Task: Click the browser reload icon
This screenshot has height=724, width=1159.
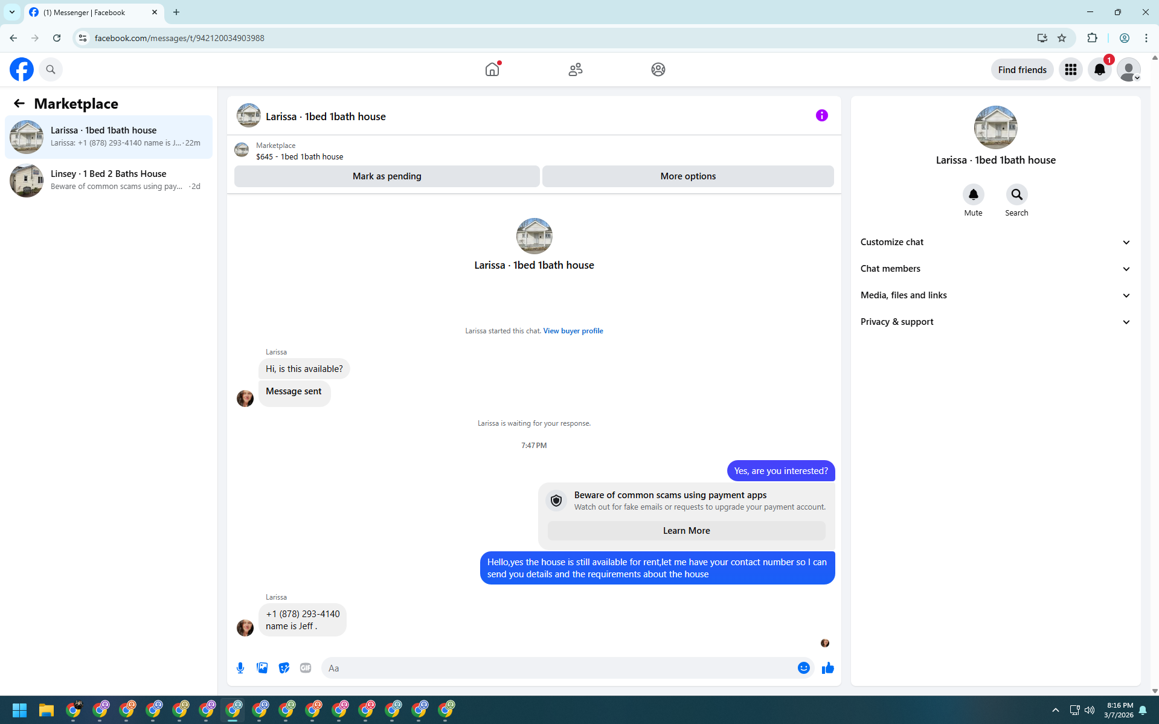Action: 57,38
